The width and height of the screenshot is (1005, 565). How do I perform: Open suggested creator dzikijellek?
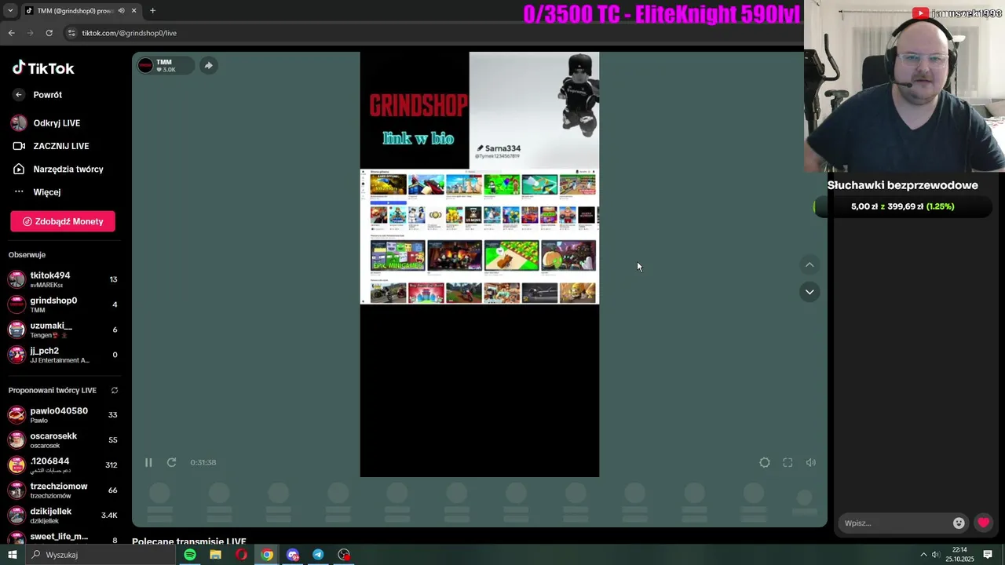pos(63,516)
